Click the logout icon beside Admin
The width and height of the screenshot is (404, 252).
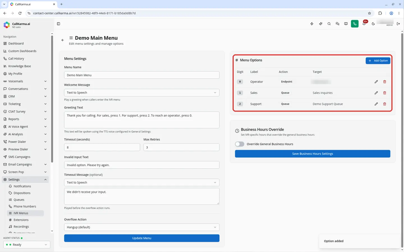coord(398,24)
